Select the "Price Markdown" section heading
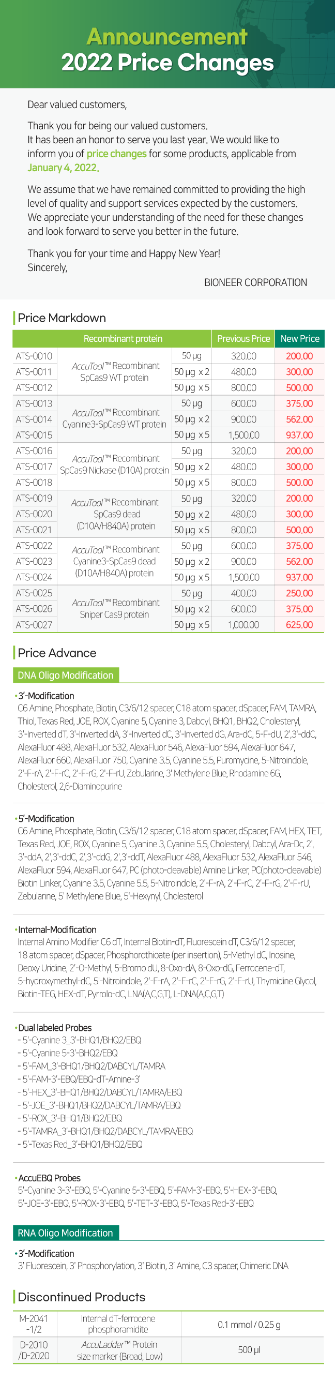This screenshot has height=1381, width=335. point(62,318)
